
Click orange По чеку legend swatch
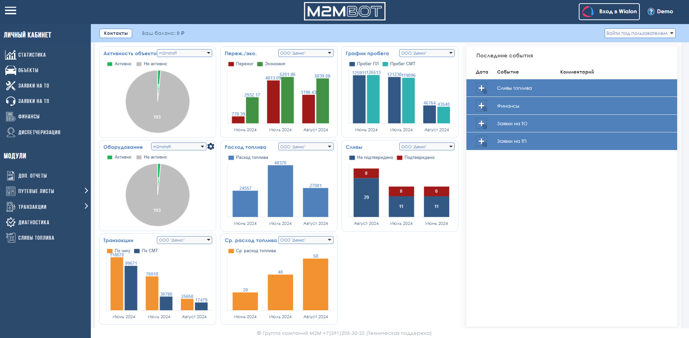[x=110, y=251]
